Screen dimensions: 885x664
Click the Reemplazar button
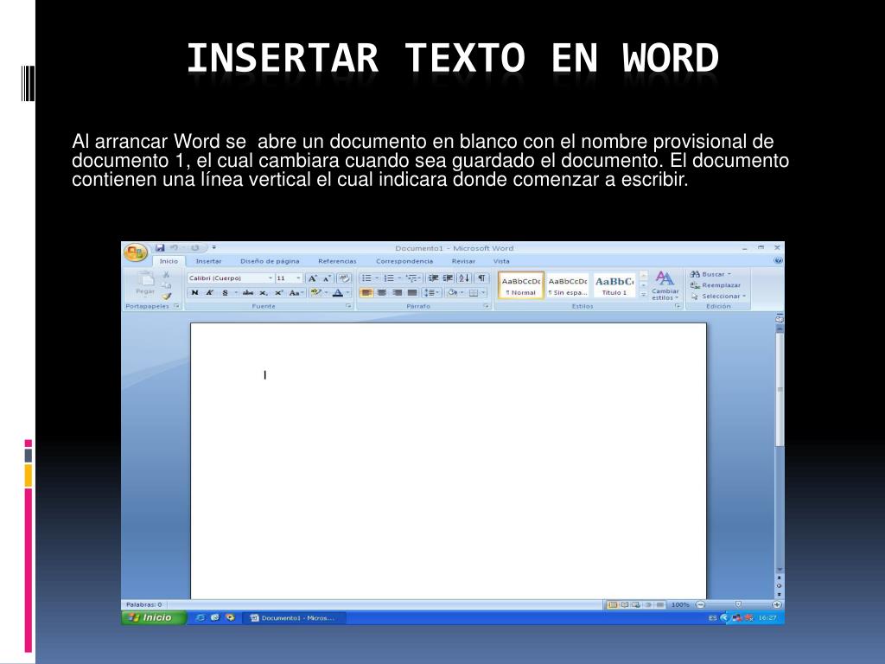(715, 285)
